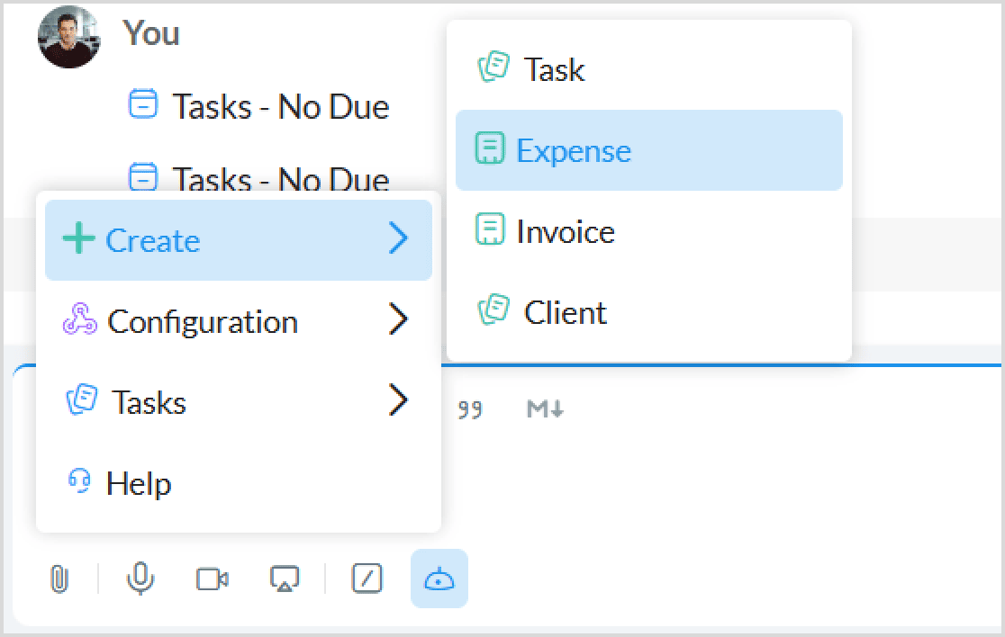The image size is (1005, 637).
Task: Toggle the bot actions icon
Action: click(x=439, y=579)
